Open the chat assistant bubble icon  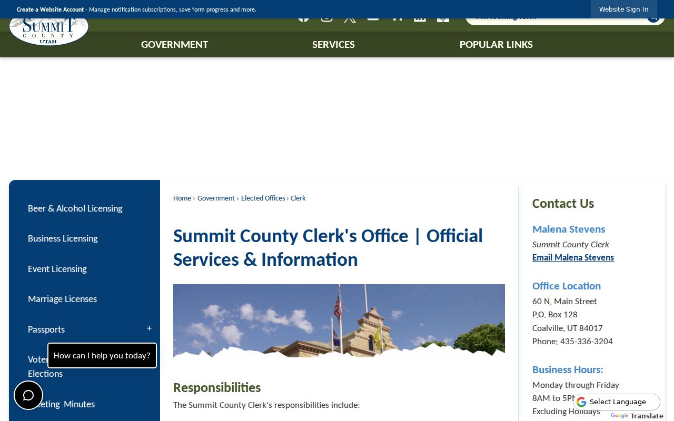pos(28,395)
